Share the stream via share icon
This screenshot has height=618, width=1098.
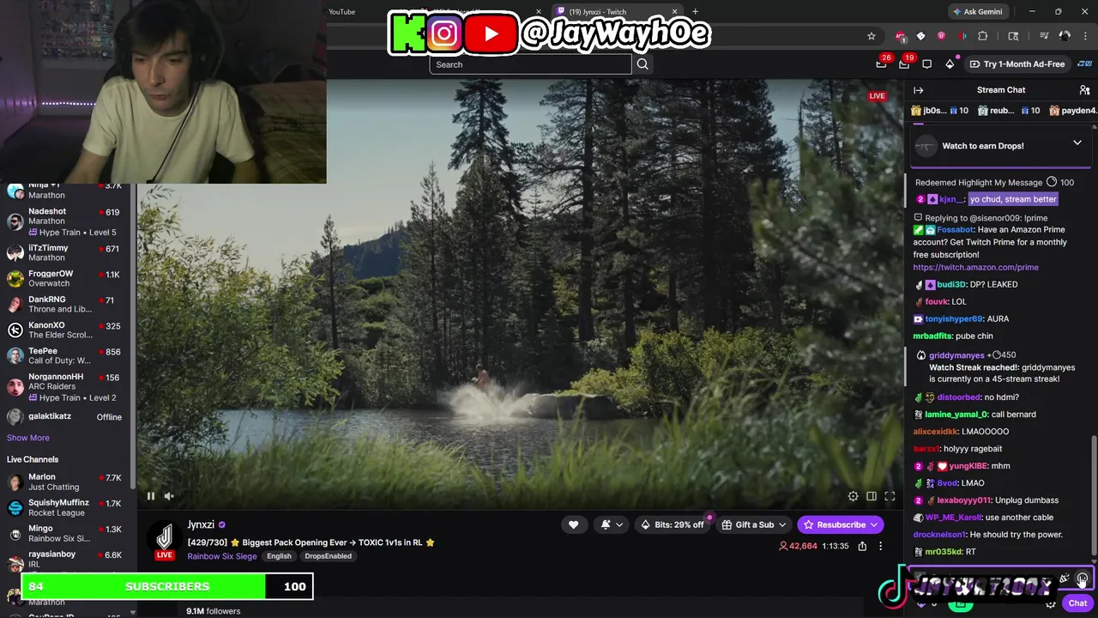click(862, 546)
